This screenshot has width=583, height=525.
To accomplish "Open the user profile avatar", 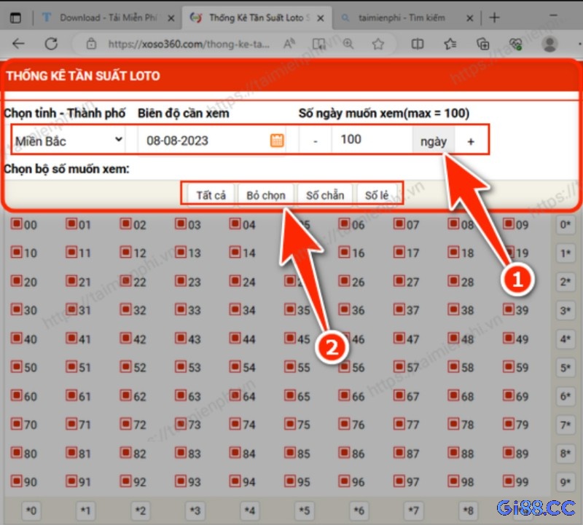I will point(549,44).
